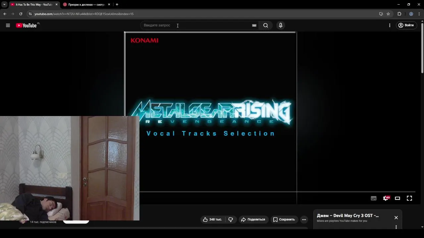
Task: Expand the tab search dropdown arrow
Action: (x=4, y=5)
